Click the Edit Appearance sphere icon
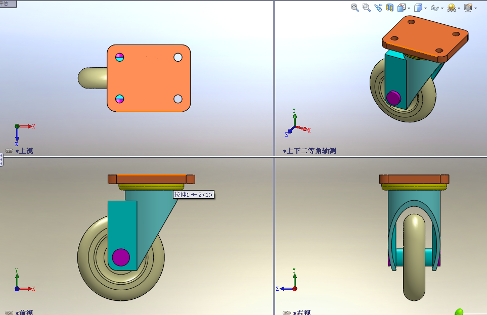The width and height of the screenshot is (487, 315). [x=451, y=8]
